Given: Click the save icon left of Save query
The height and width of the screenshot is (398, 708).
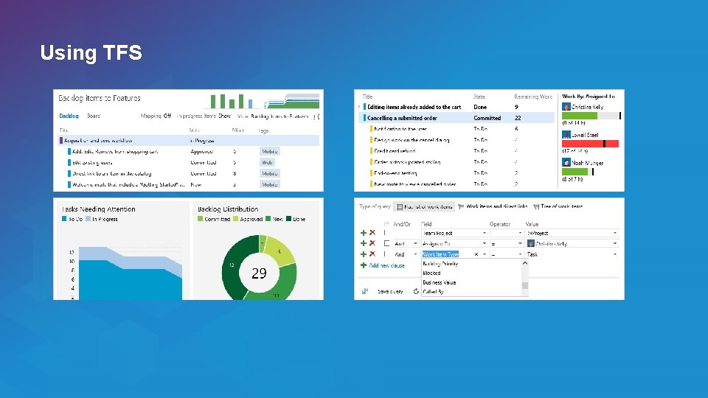Looking at the screenshot, I should [365, 292].
